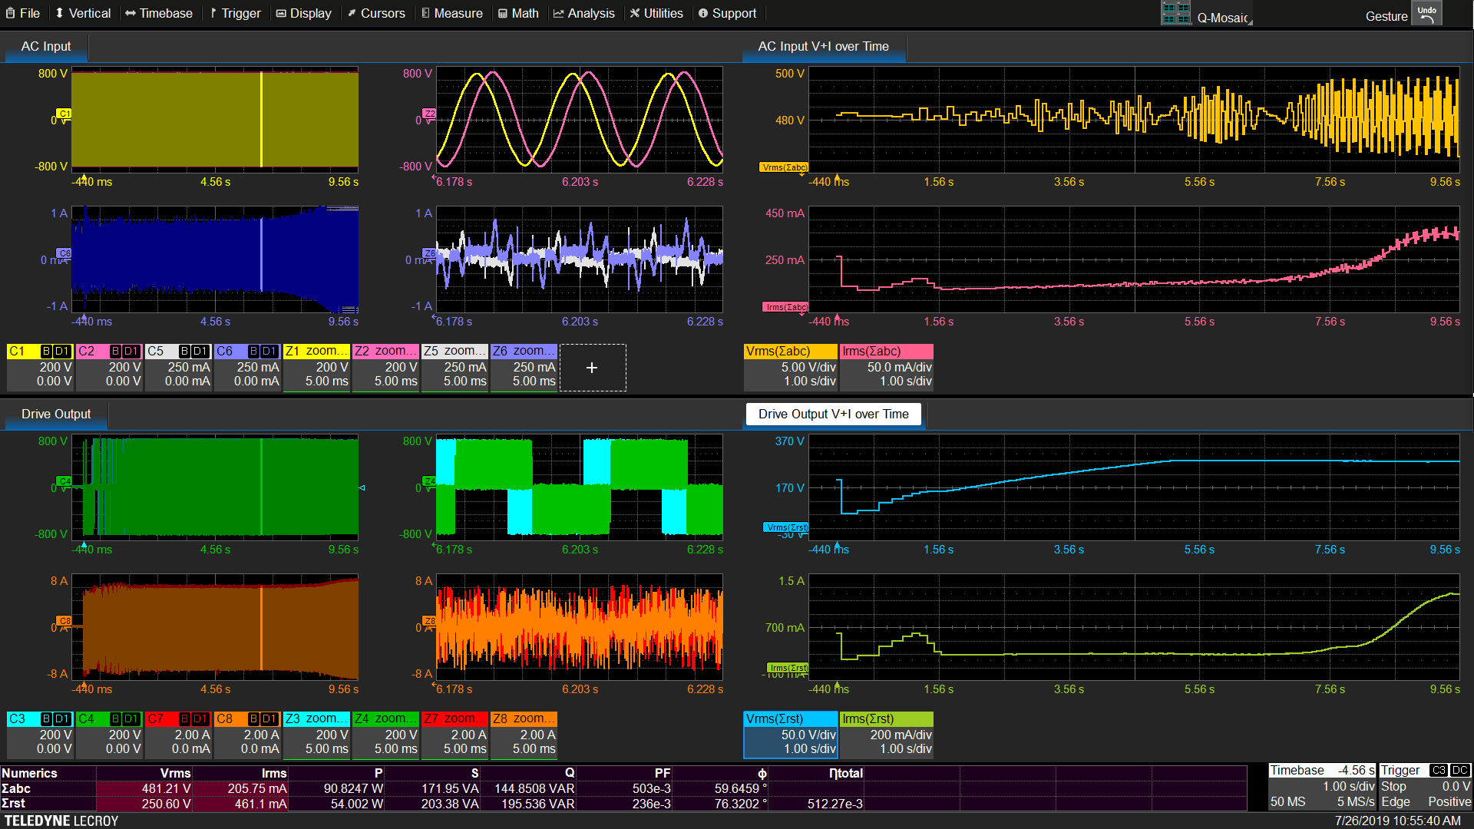Switch to the AC Input tab
Screen dimensions: 1474x829
46,46
